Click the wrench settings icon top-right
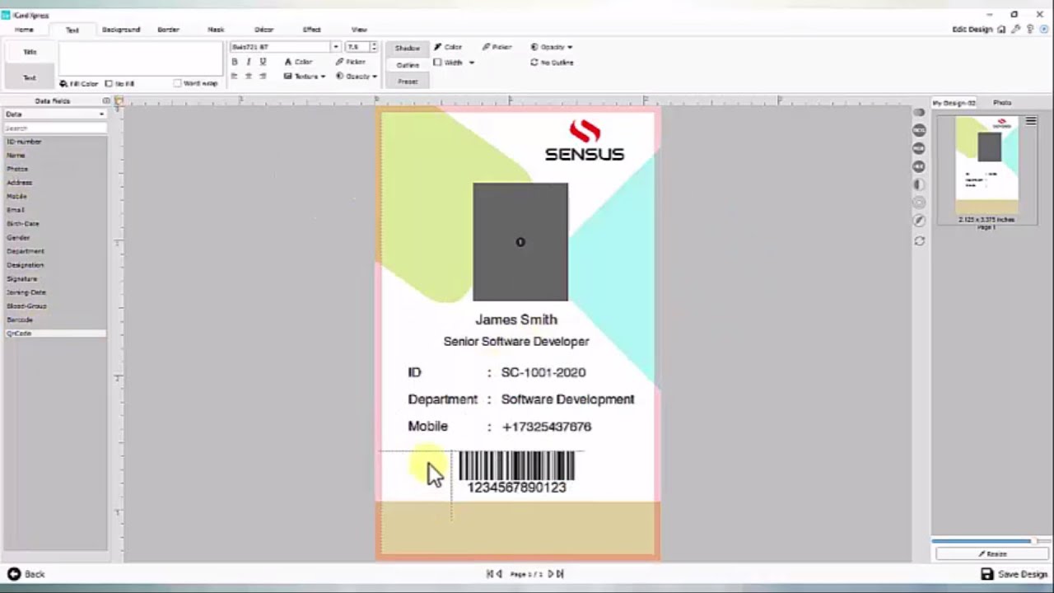The height and width of the screenshot is (593, 1054). 1015,30
